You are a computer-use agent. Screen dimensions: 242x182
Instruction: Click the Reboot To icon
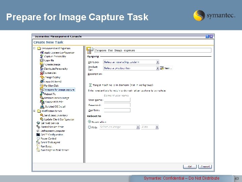point(42,94)
